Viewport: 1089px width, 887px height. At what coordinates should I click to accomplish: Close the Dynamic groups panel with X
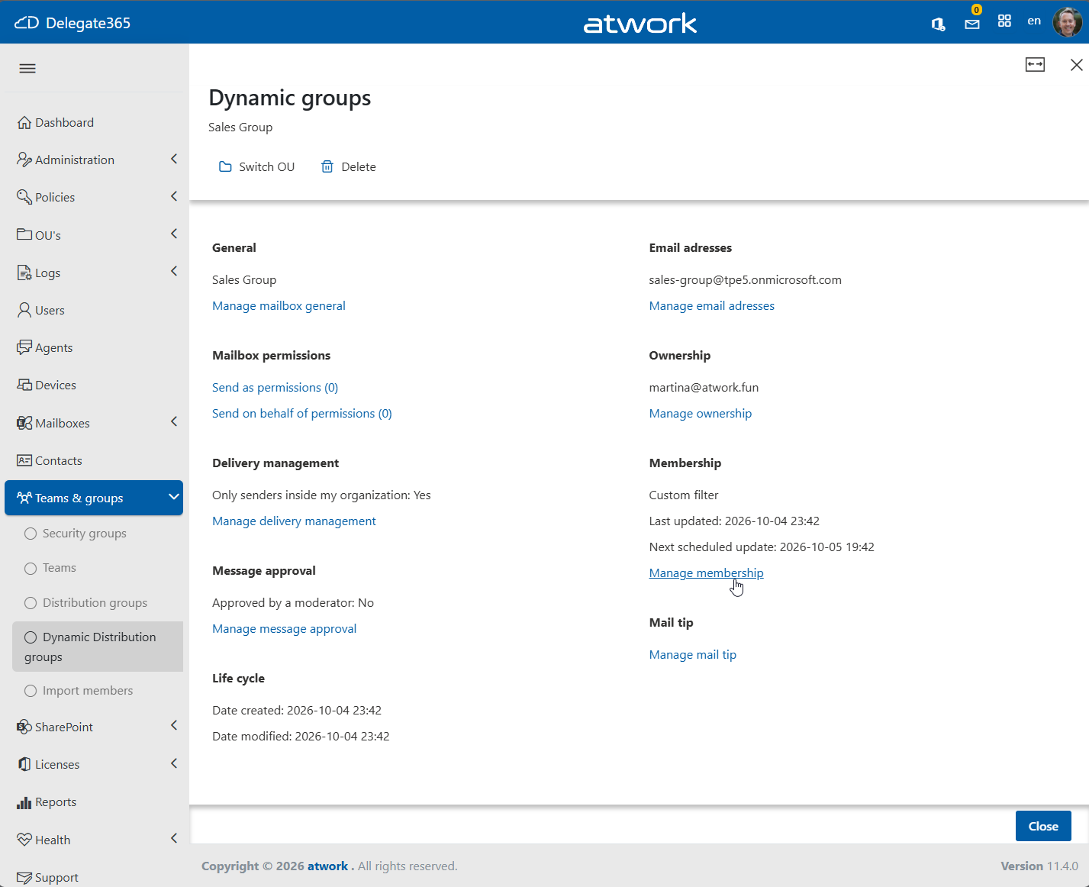tap(1076, 65)
